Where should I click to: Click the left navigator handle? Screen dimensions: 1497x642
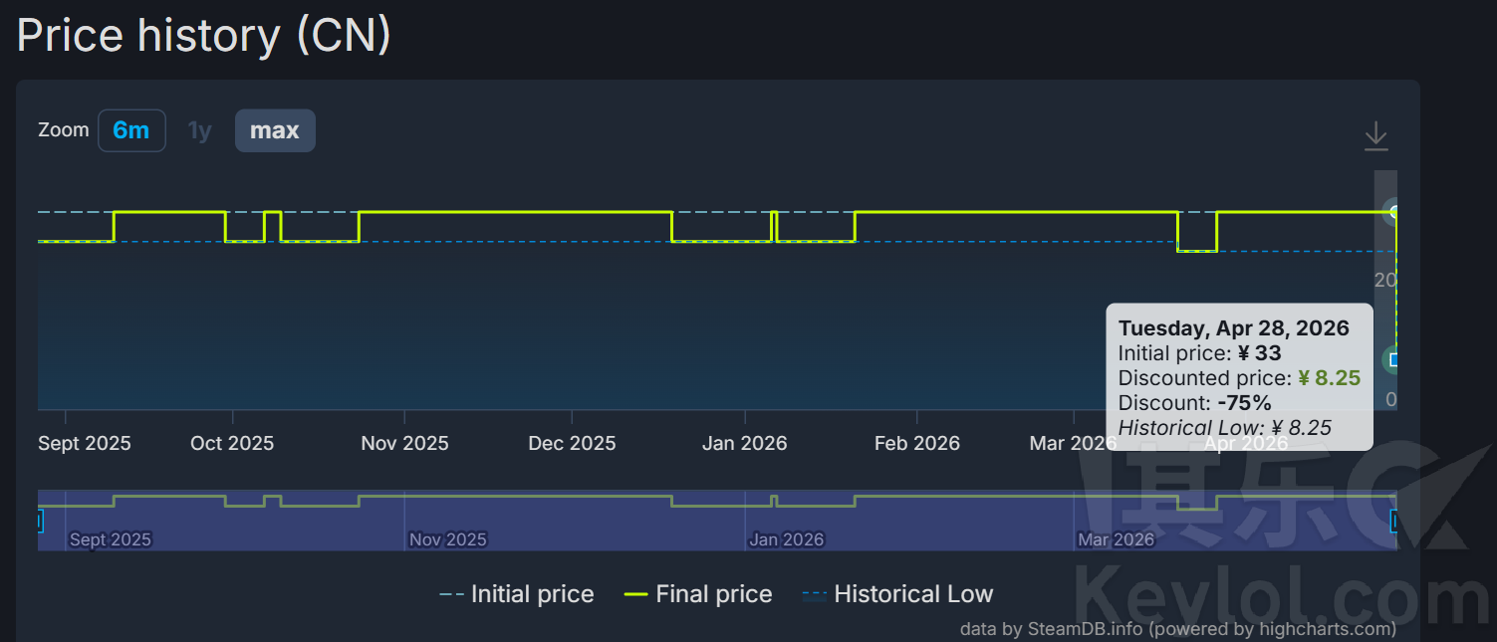40,521
